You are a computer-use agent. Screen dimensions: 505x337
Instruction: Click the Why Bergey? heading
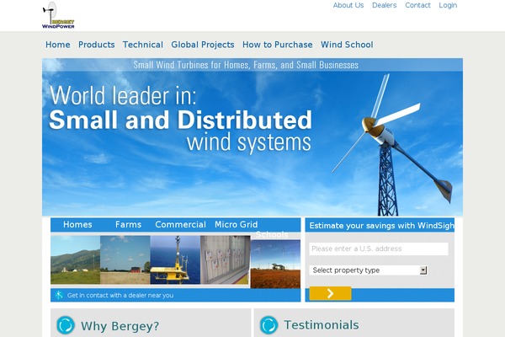coord(120,326)
